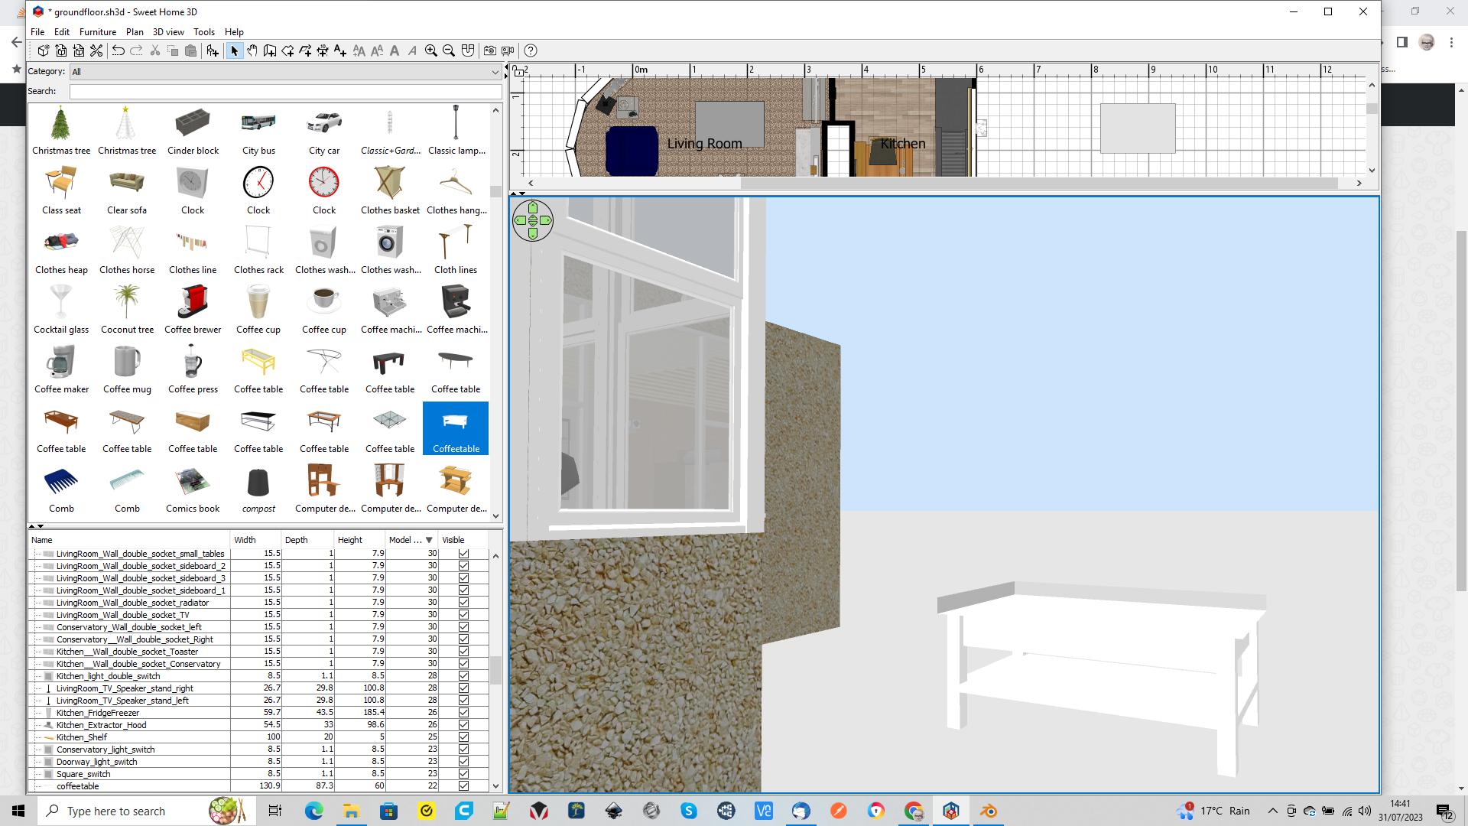Click the Add furniture to home icon
1468x826 pixels.
pos(213,50)
